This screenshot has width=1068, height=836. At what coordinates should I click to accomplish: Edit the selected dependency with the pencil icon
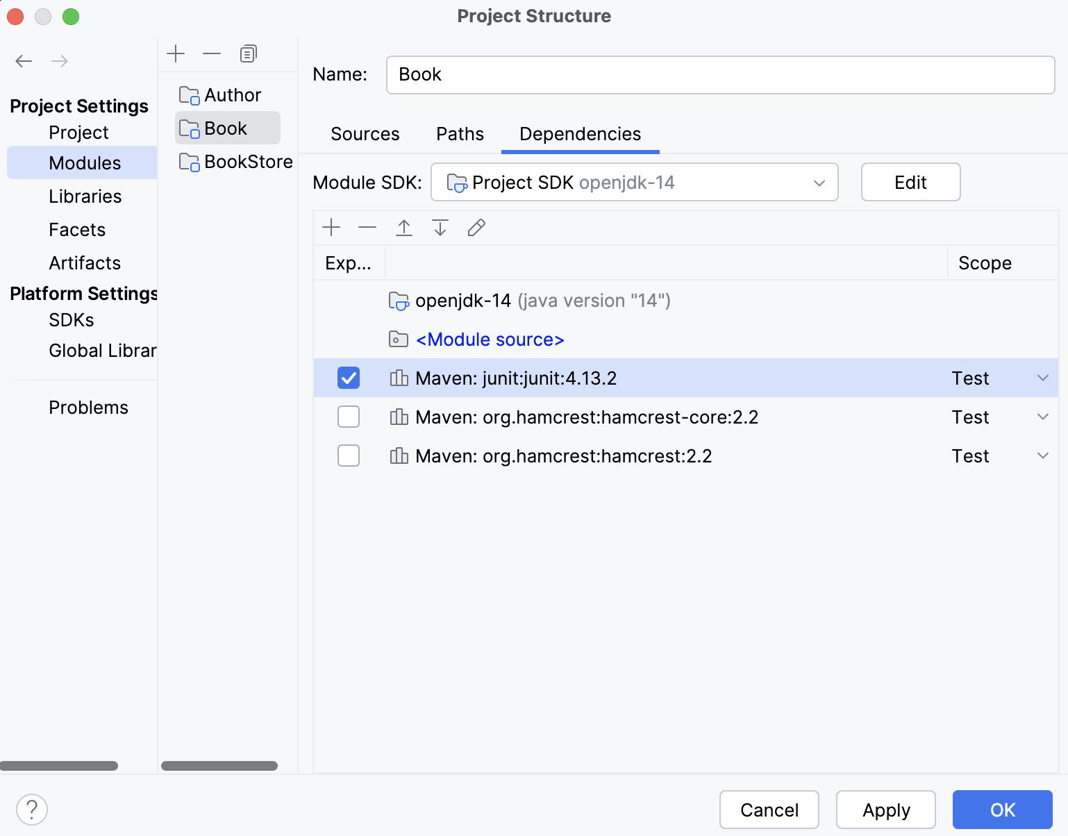pos(476,227)
